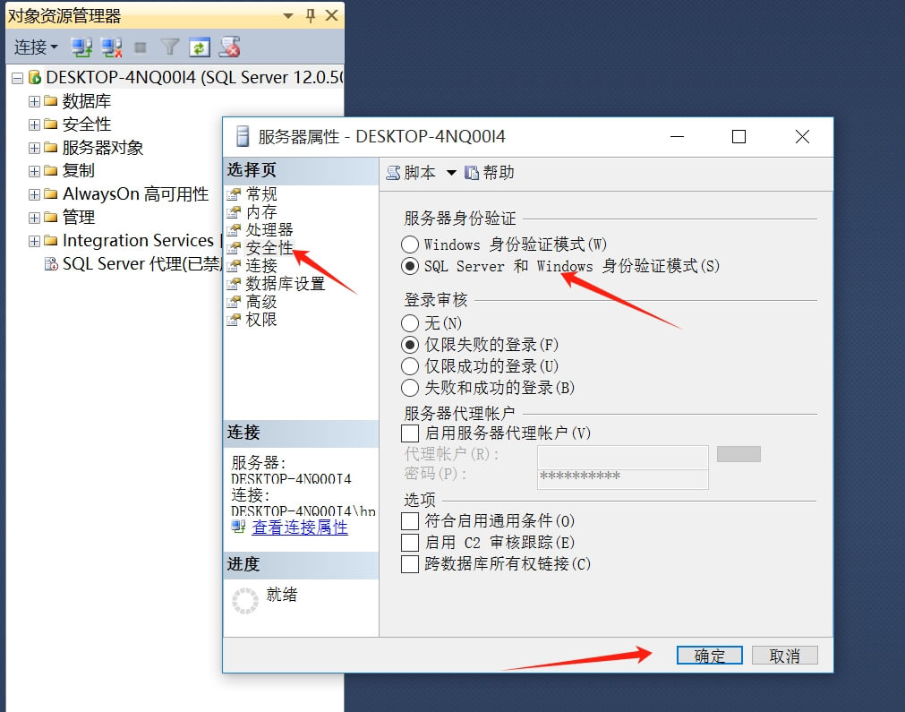Click the 脚本 script icon button
The height and width of the screenshot is (712, 905).
pyautogui.click(x=393, y=173)
